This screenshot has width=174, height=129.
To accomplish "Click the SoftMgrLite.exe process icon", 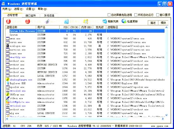I will (x=8, y=102).
